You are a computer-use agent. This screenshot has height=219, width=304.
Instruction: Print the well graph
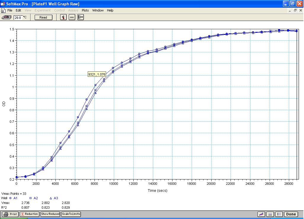pos(10,214)
